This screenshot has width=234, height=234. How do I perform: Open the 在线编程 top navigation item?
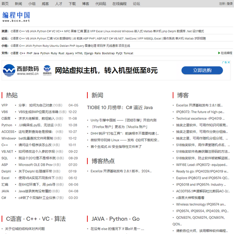120,4
